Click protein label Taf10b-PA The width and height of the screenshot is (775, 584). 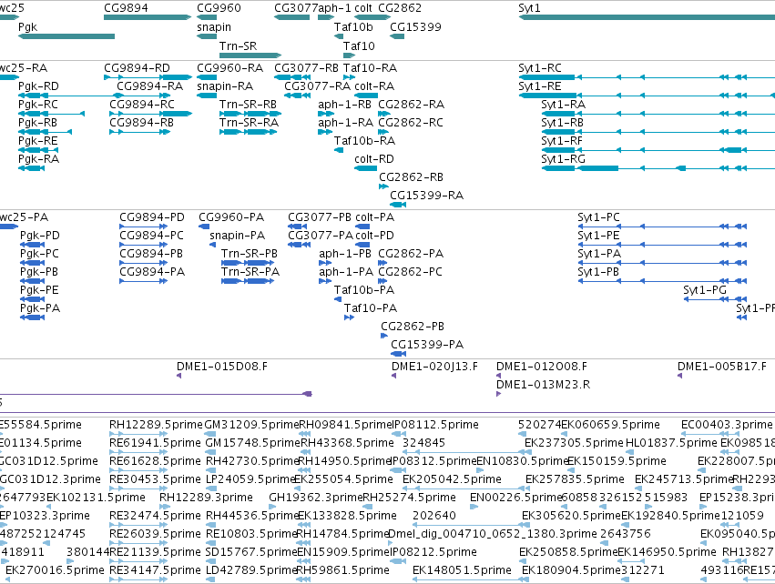click(363, 290)
